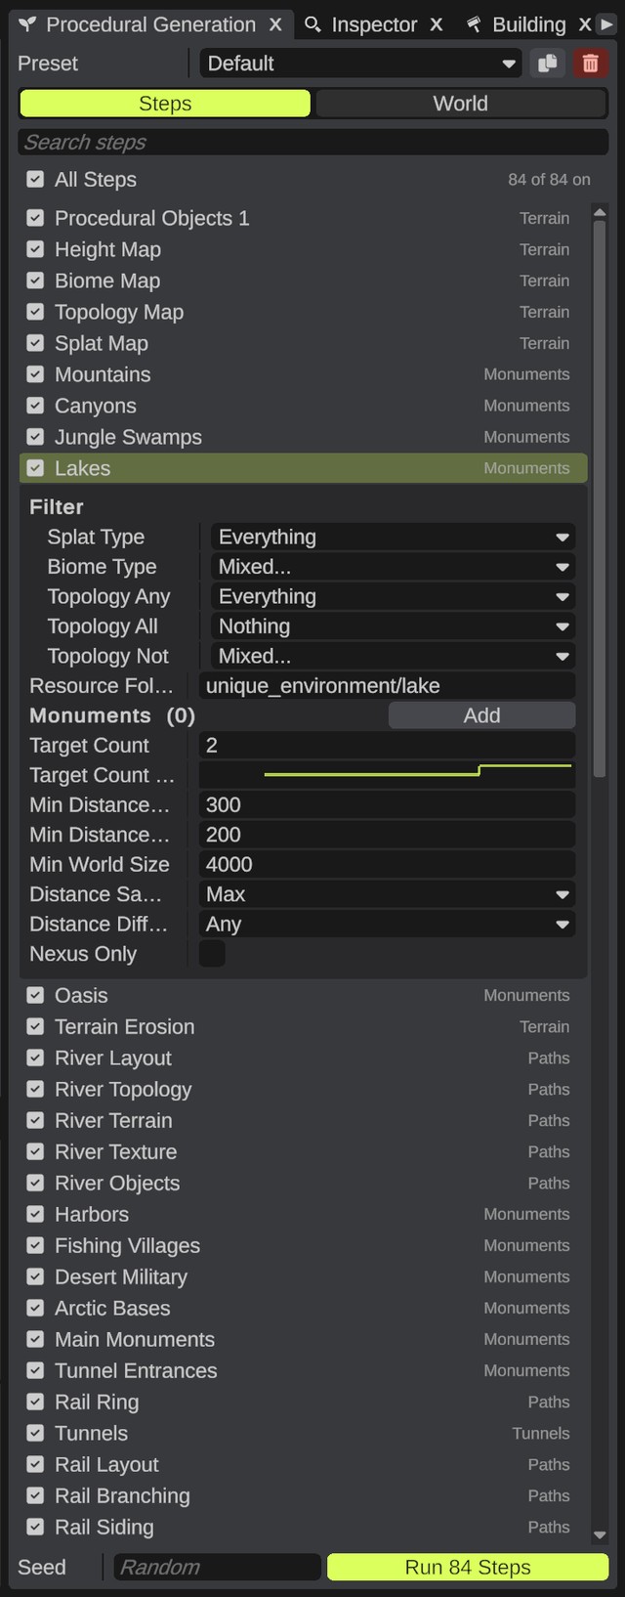Select the Splat Map step
The height and width of the screenshot is (1597, 625).
coord(303,343)
